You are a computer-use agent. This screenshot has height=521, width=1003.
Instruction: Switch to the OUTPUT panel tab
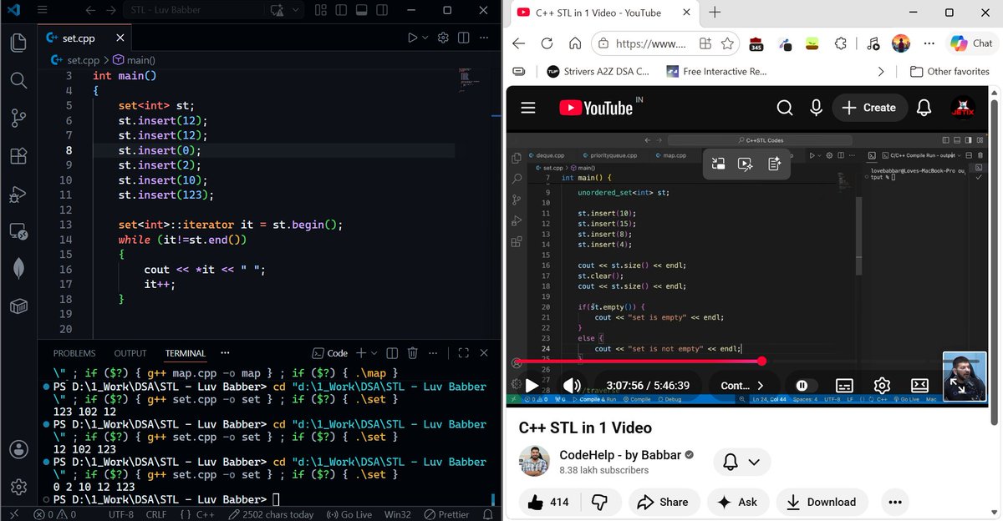point(130,353)
